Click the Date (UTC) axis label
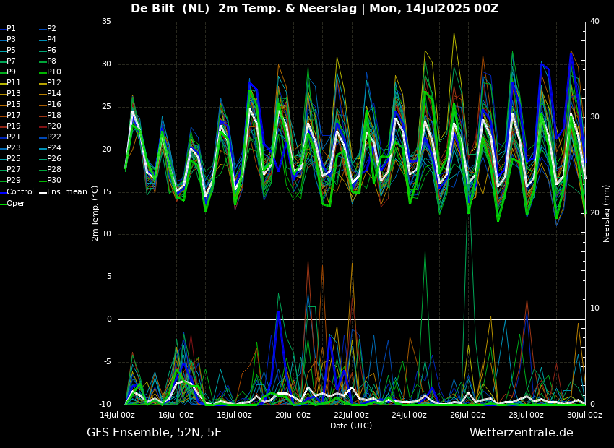This screenshot has width=614, height=448. [x=351, y=426]
